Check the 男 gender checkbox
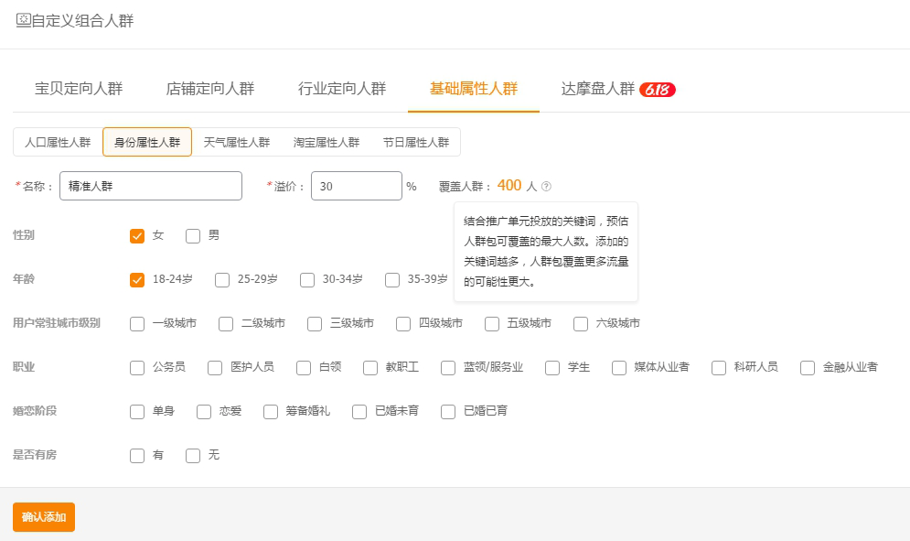Viewport: 910px width, 541px height. coord(193,236)
